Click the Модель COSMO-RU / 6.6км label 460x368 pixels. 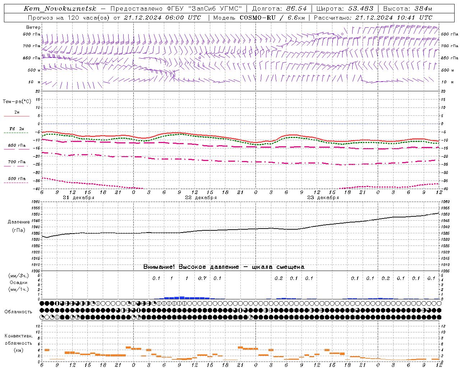tap(259, 18)
